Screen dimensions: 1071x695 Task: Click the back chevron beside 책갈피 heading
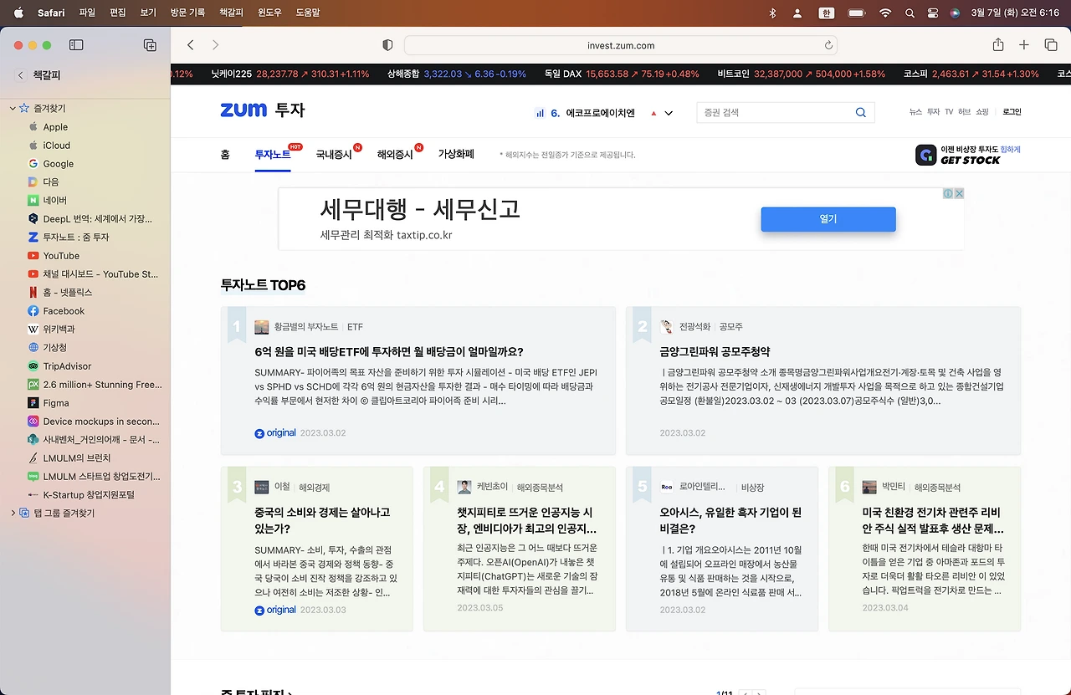(21, 75)
